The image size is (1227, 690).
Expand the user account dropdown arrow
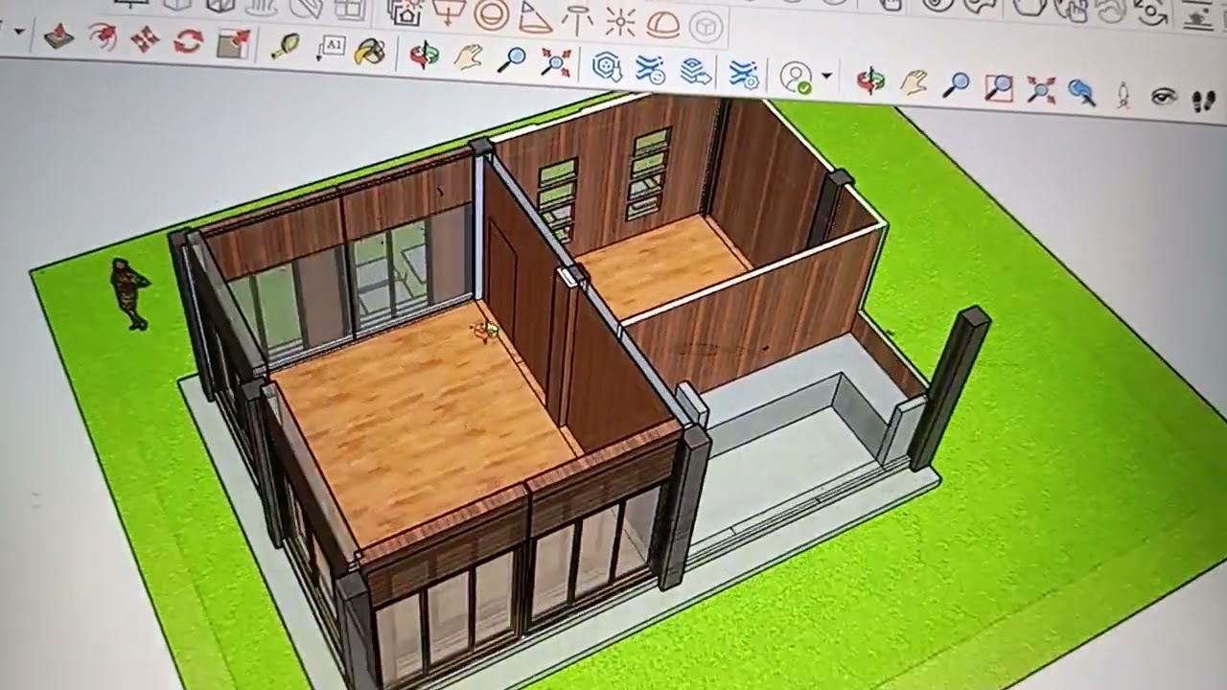click(x=826, y=77)
